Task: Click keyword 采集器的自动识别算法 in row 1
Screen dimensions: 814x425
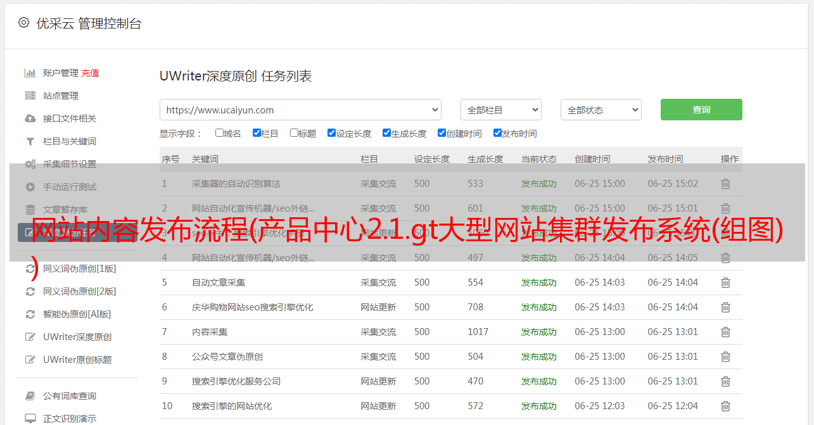Action: click(236, 184)
